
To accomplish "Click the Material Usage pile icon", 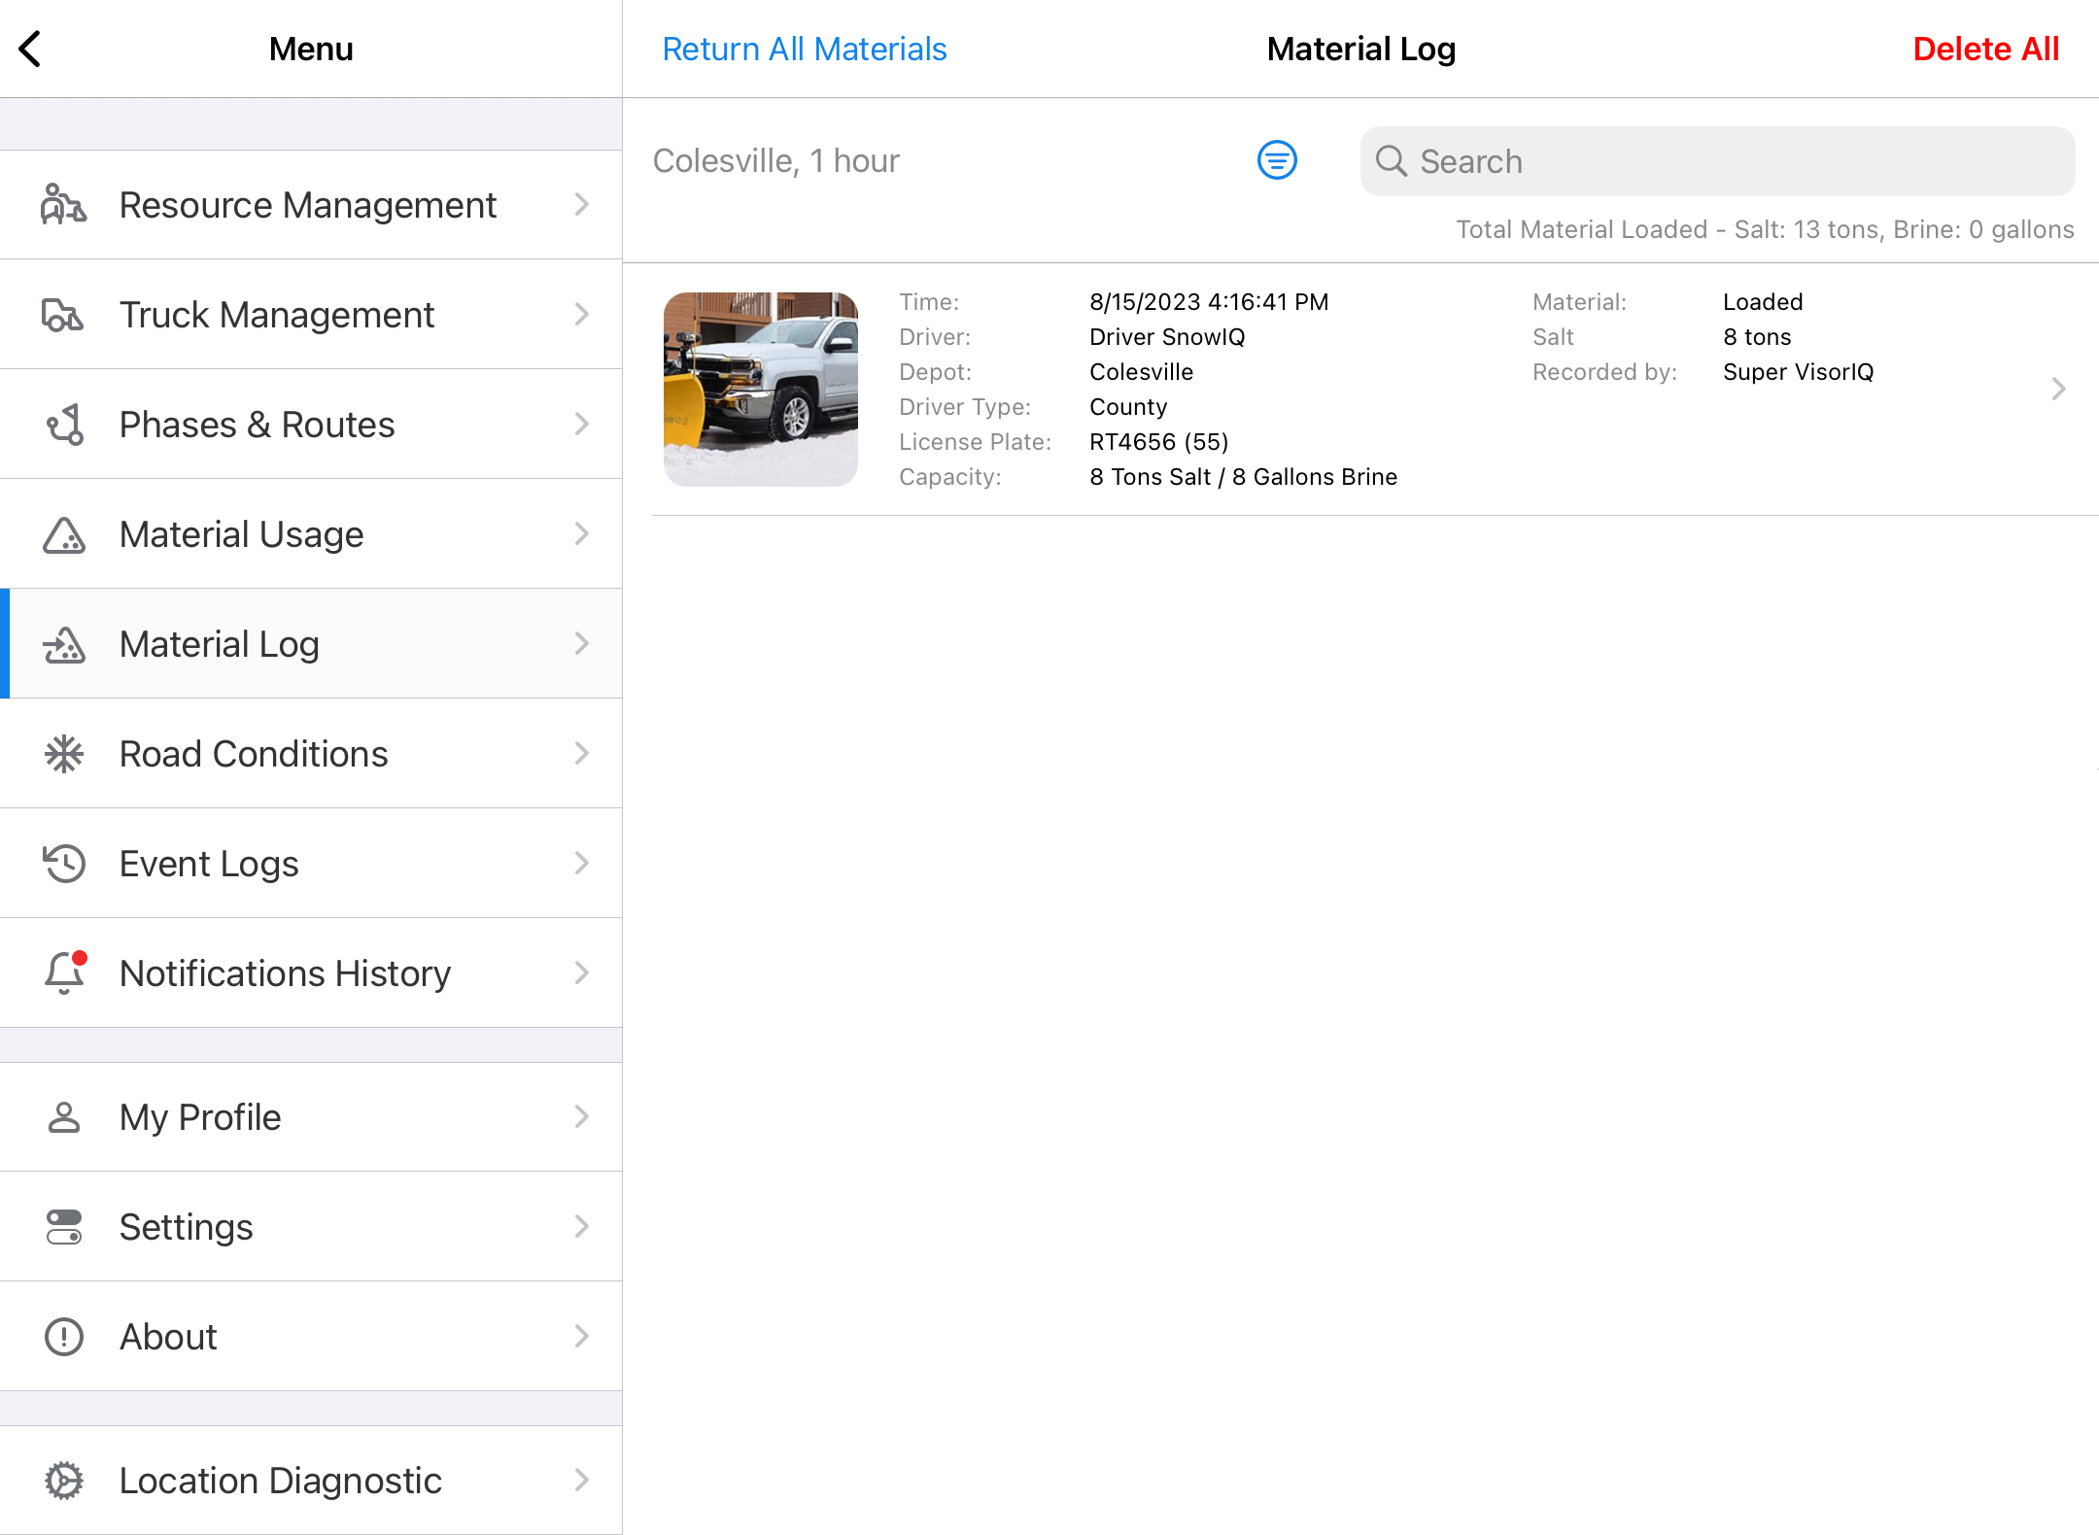I will (x=64, y=534).
